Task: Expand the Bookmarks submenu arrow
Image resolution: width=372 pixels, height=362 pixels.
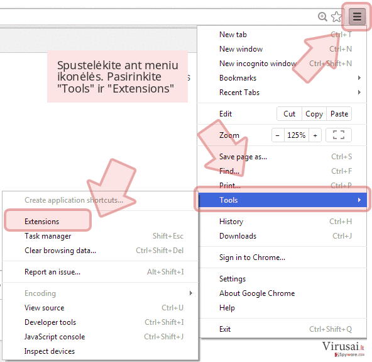Action: click(359, 77)
